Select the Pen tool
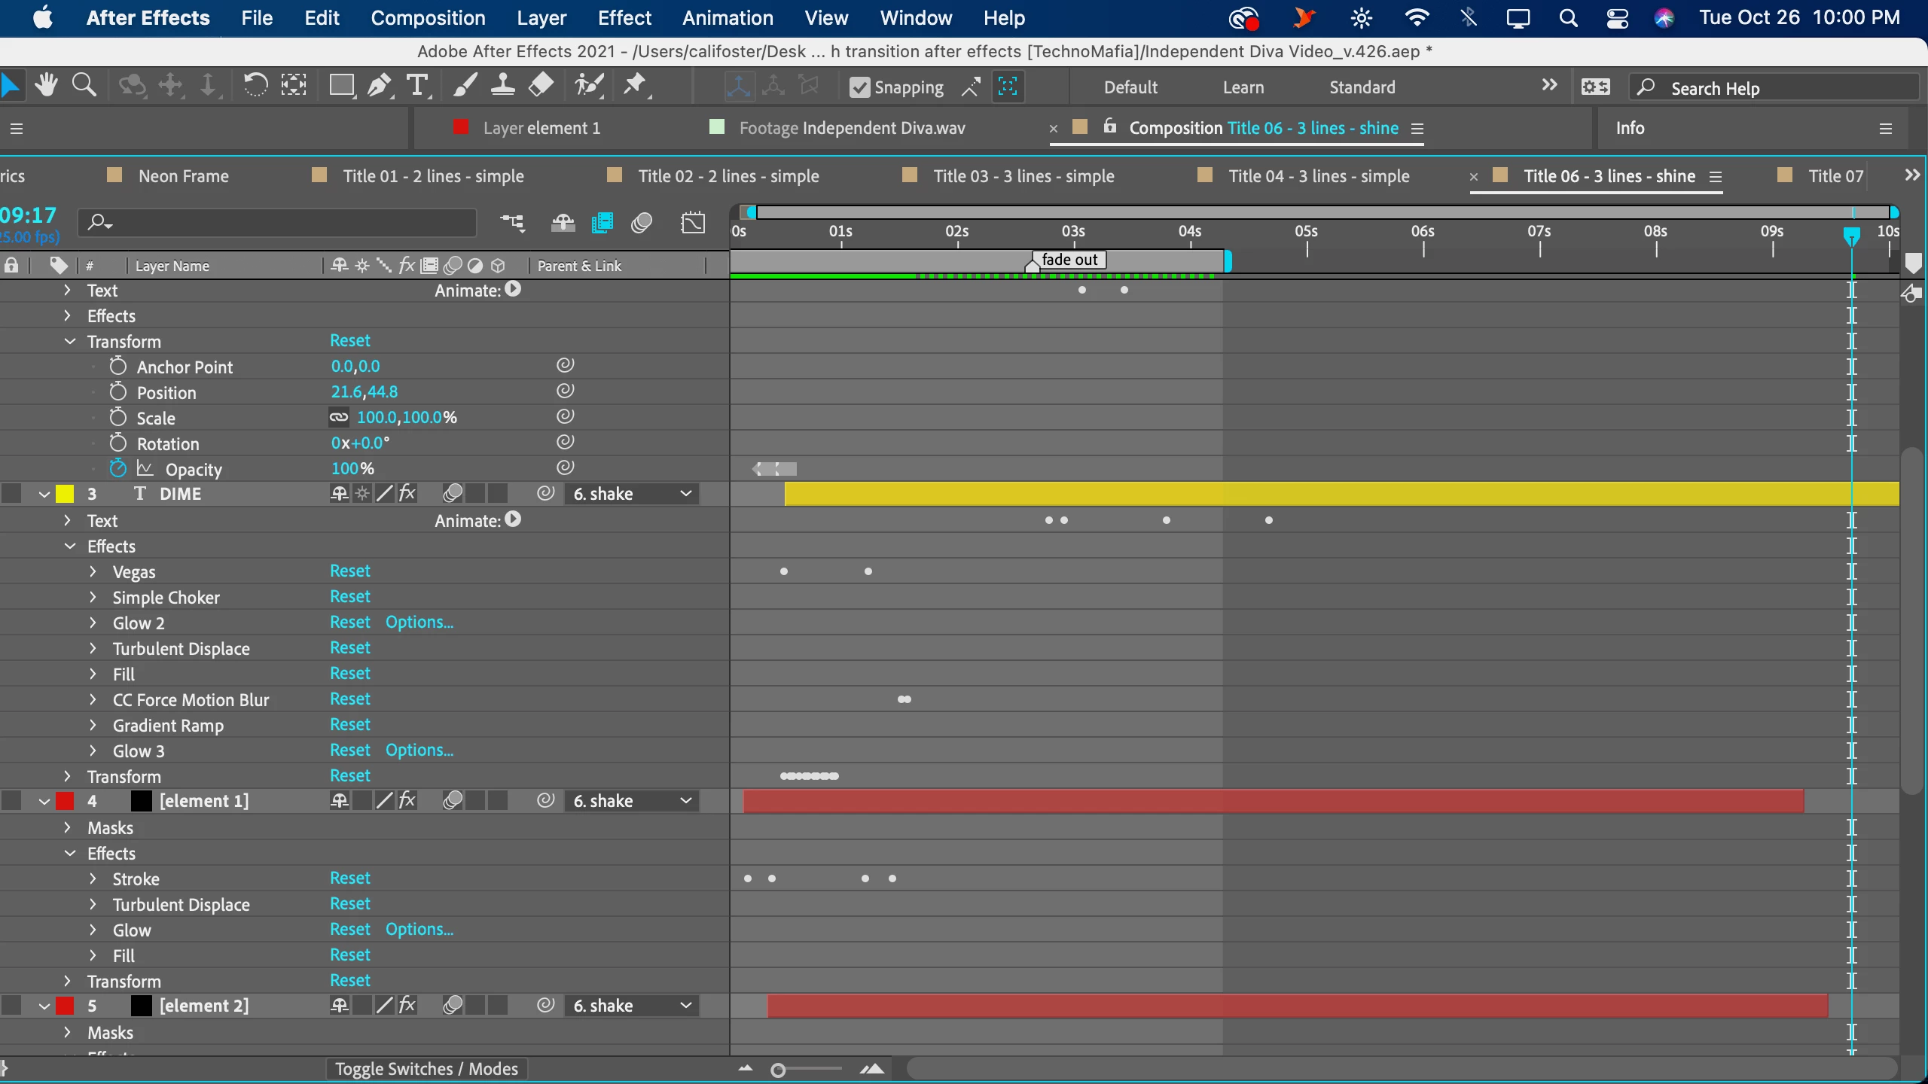The image size is (1928, 1084). [380, 85]
